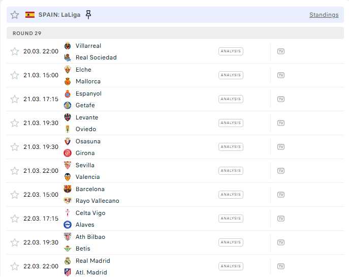349x277 pixels.
Task: Select the Round 29 header
Action: pyautogui.click(x=27, y=33)
